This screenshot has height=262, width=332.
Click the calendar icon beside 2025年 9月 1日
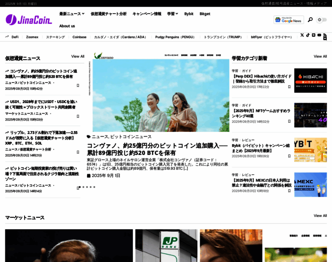(89, 176)
